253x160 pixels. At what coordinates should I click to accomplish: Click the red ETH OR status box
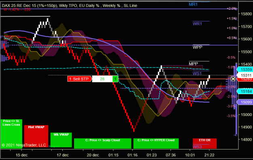tap(204, 143)
